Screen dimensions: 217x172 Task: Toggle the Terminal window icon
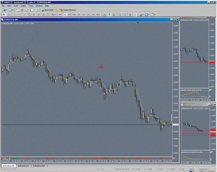(32, 10)
